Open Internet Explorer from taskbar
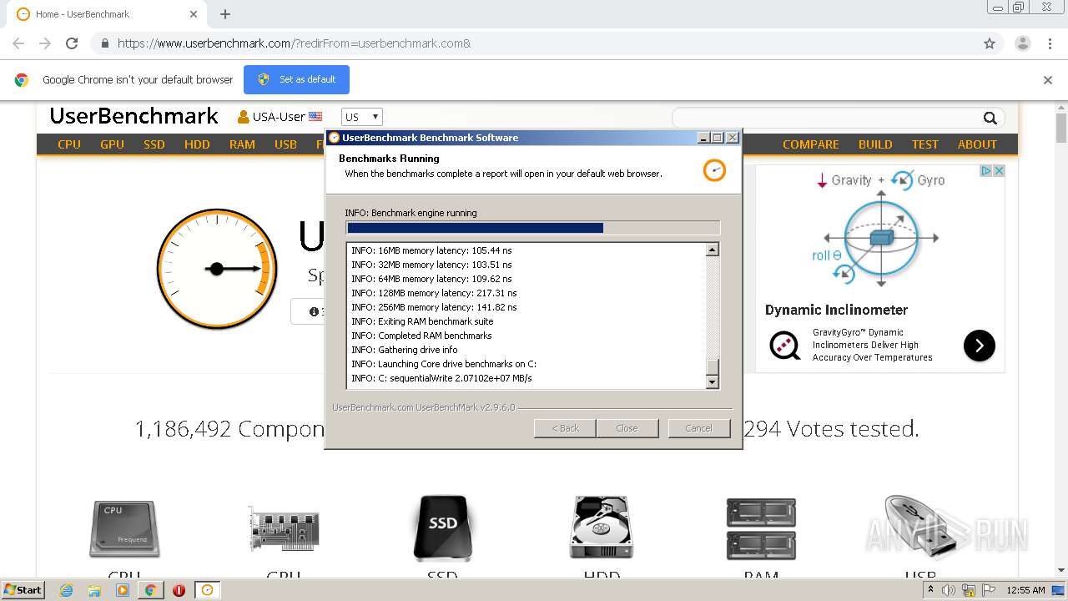Viewport: 1068px width, 601px height. coord(67,590)
